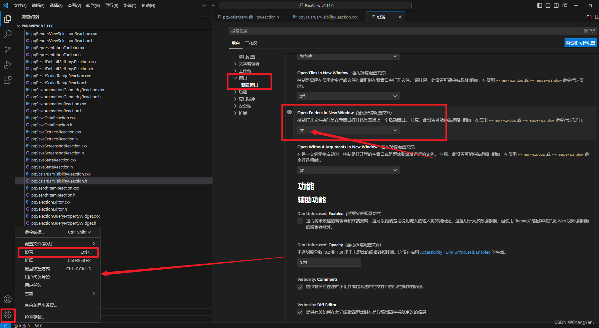Screen dimensions: 599x328
Task: Open Open Files In New Window dropdown
Action: point(348,96)
